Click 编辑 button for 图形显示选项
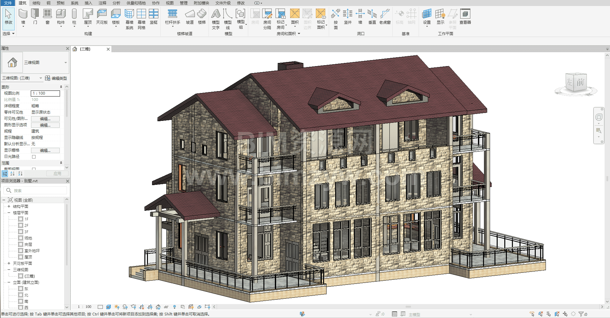The image size is (610, 318). pyautogui.click(x=45, y=125)
